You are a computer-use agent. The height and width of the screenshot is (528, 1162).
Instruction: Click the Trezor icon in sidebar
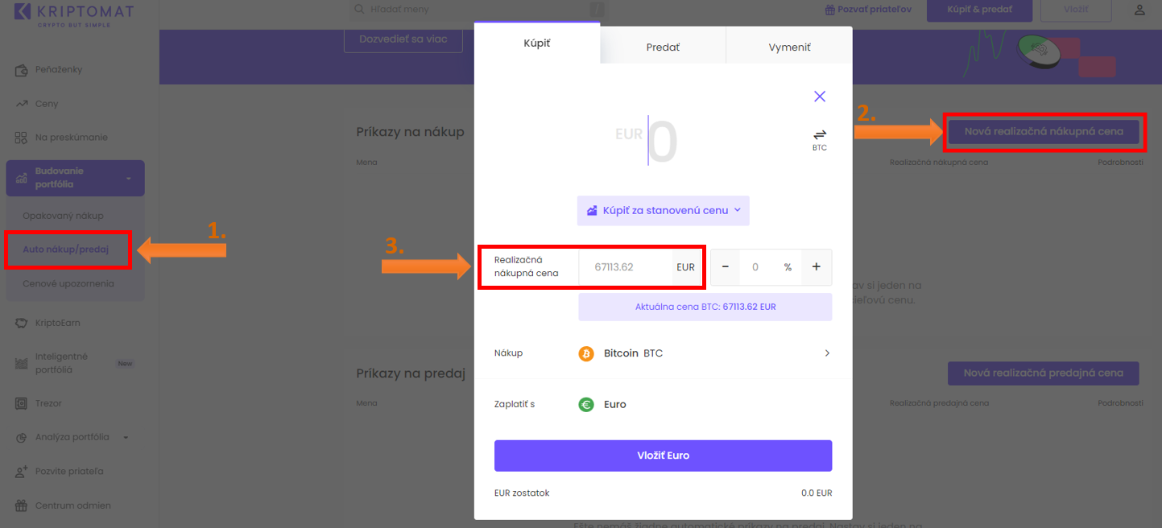pos(22,403)
